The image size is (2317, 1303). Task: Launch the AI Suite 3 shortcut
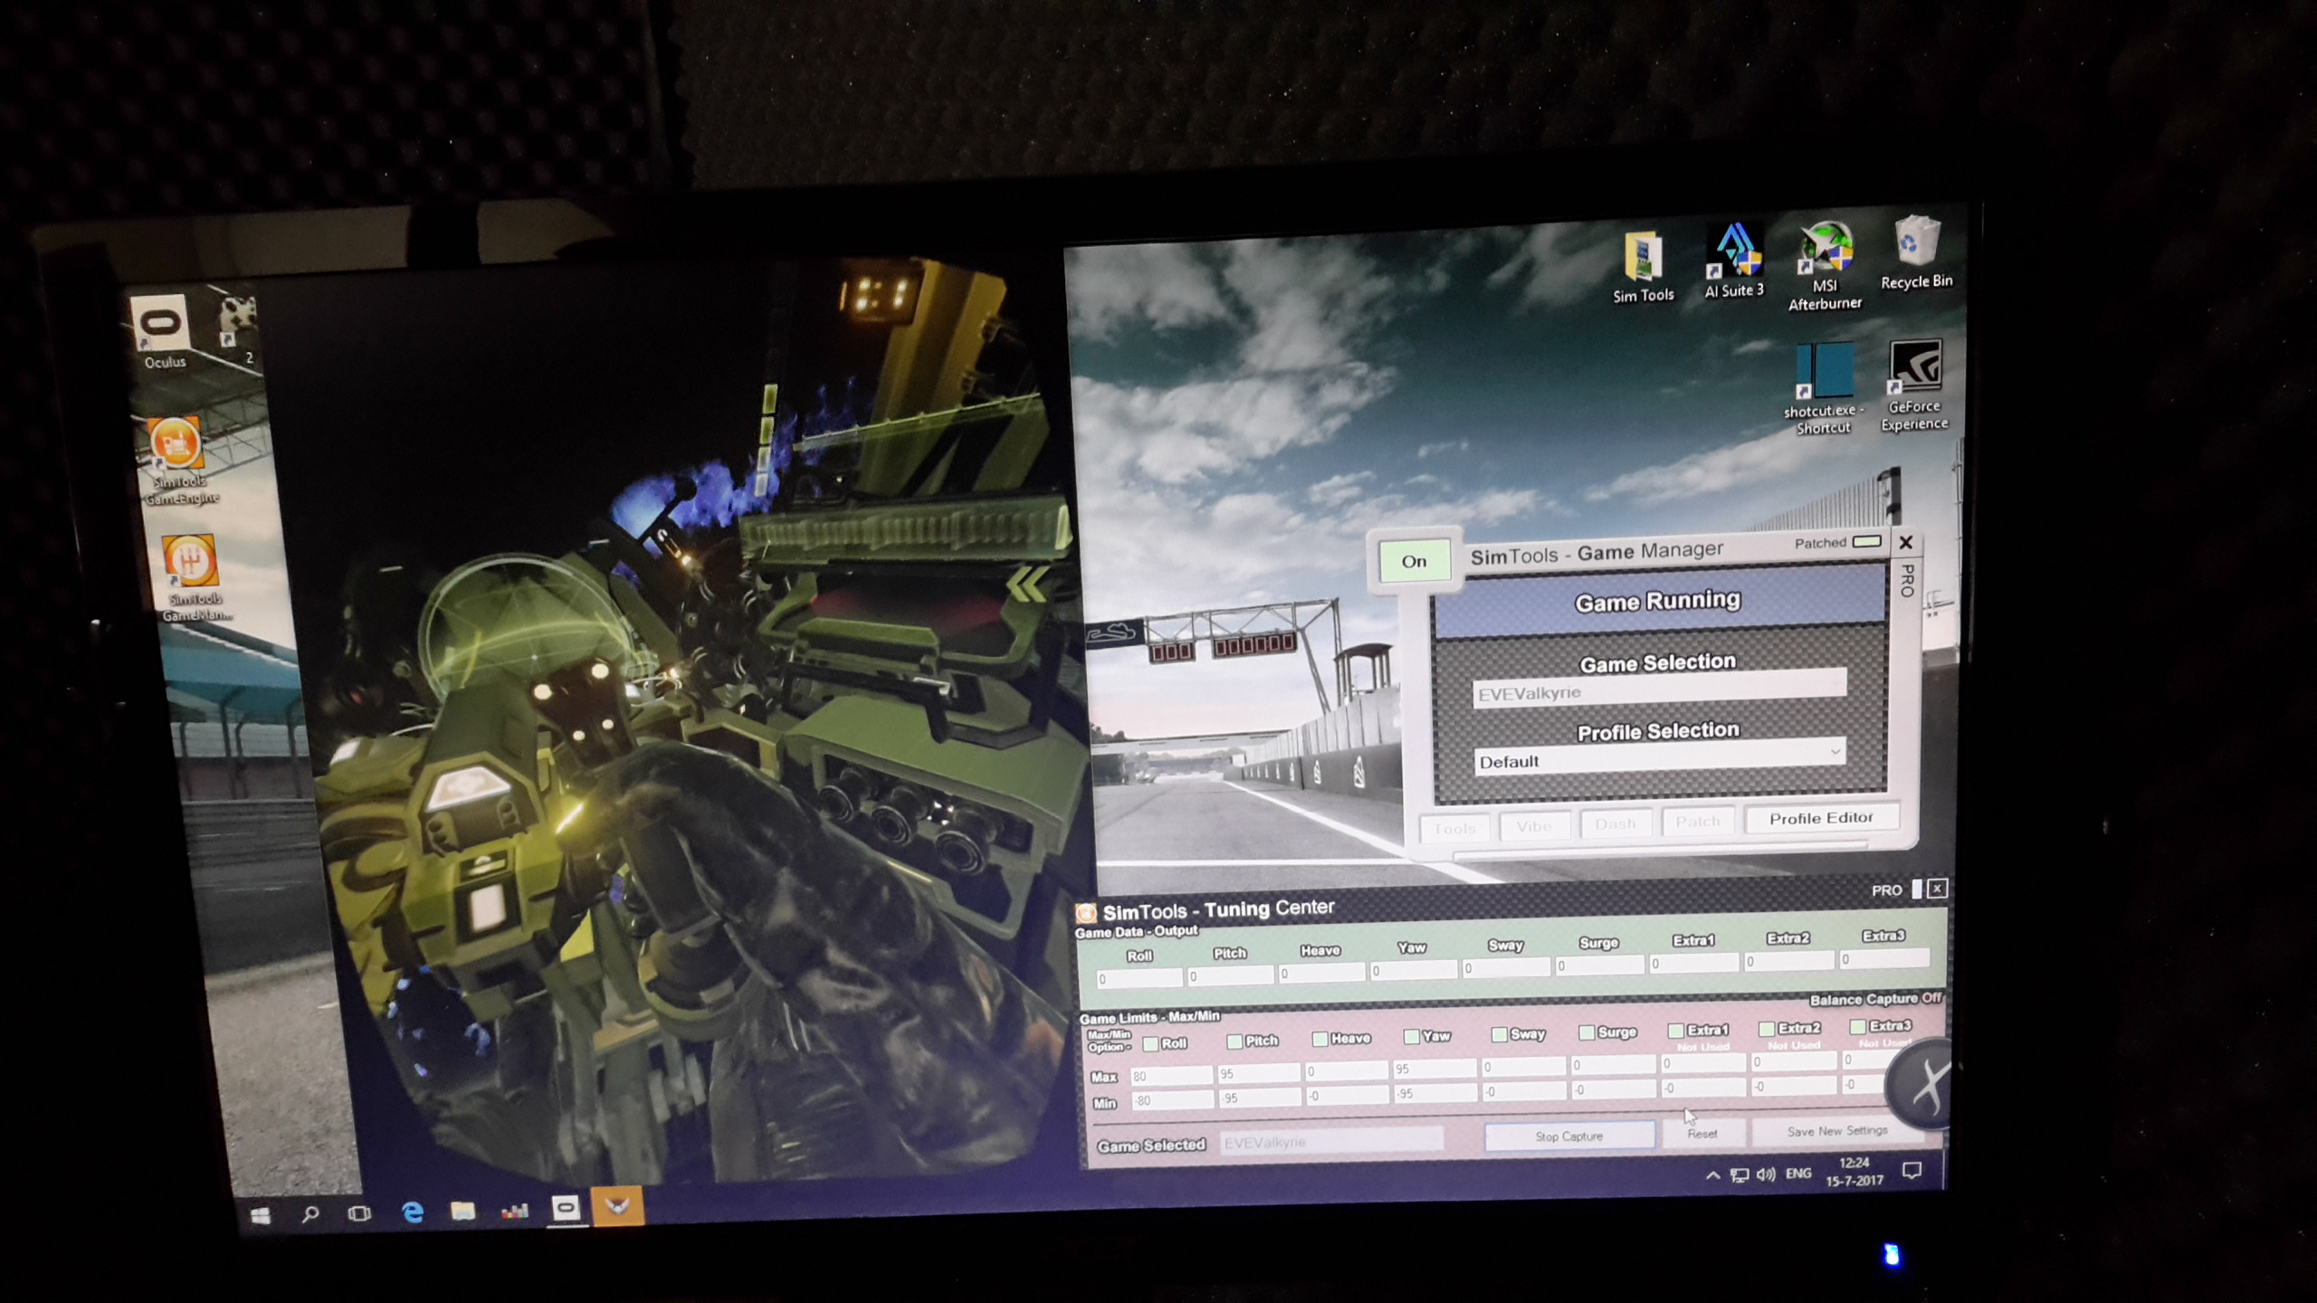pyautogui.click(x=1733, y=261)
